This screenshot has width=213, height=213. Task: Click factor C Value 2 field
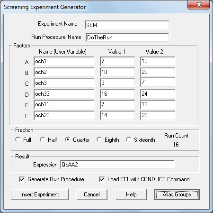click(158, 82)
